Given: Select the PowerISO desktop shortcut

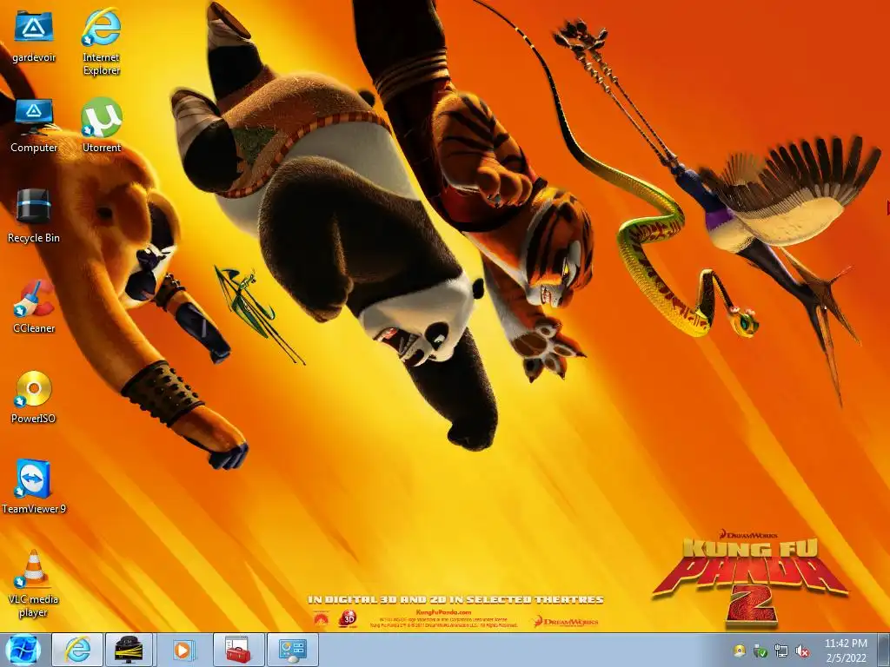Looking at the screenshot, I should pos(34,397).
